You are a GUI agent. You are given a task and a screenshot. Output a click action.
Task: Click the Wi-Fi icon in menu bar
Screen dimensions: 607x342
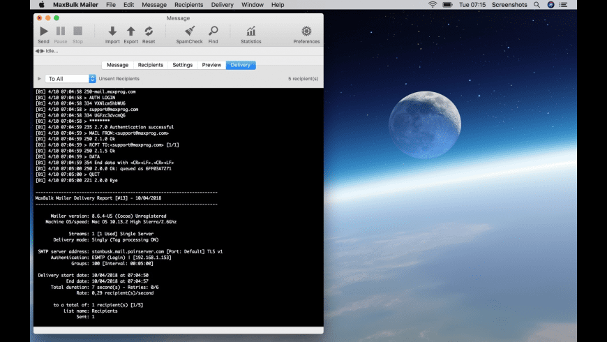tap(432, 5)
